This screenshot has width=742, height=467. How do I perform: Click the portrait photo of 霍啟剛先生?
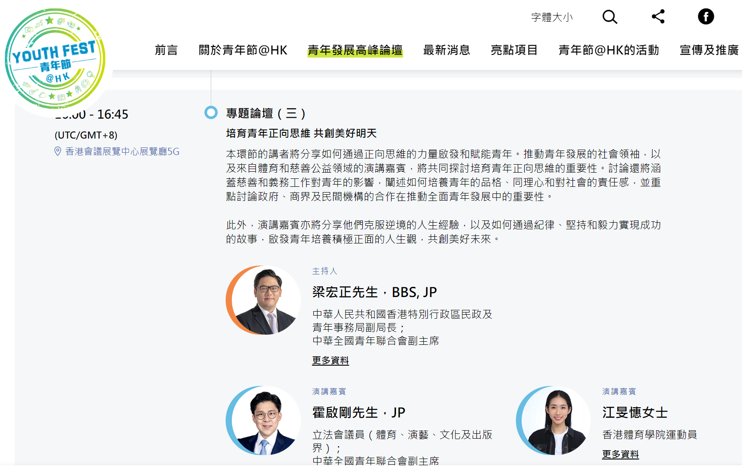[x=264, y=421]
